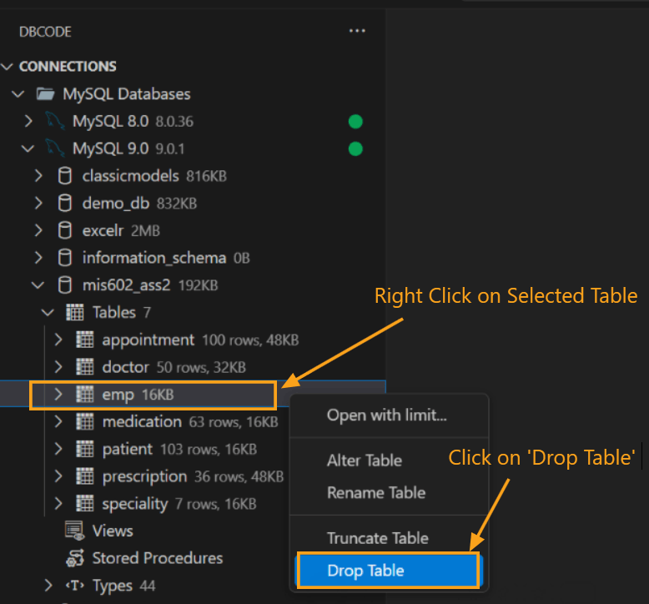649x604 pixels.
Task: Select the 'patient' table name
Action: point(127,449)
